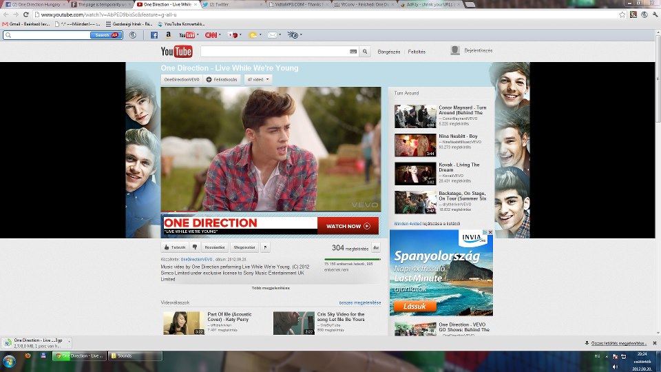Click the Amazon icon in the toolbar
661x372 pixels.
coord(168,34)
